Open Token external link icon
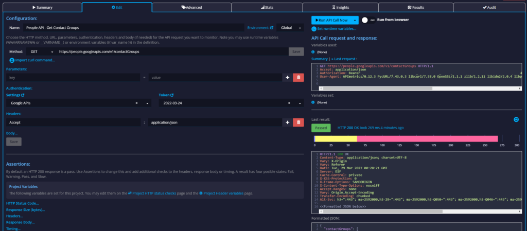Viewport: 527px width, 231px height. coord(172,95)
